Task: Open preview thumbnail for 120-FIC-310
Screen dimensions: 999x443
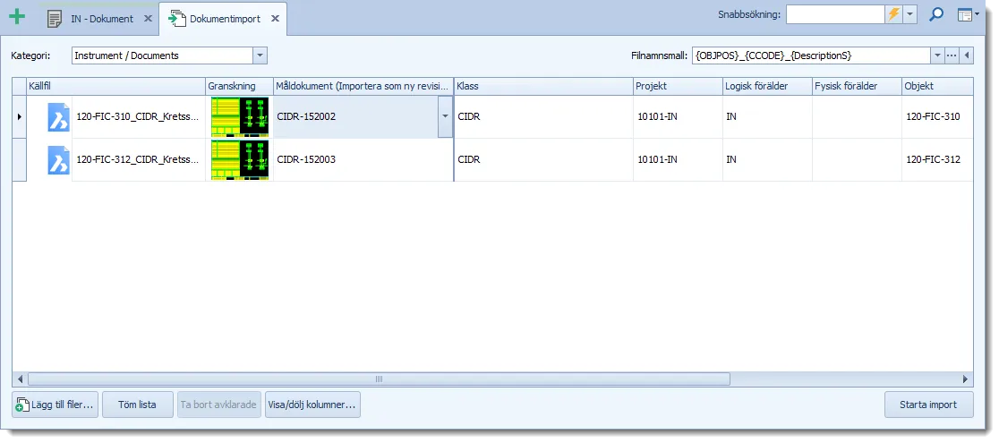Action: point(240,116)
